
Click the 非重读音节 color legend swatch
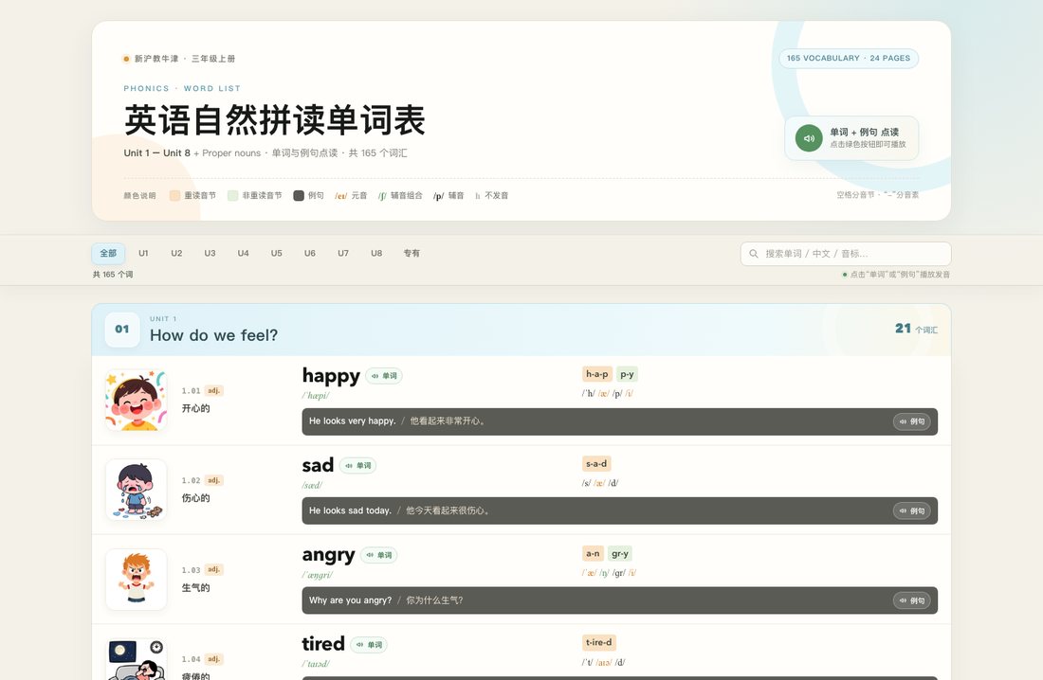[233, 195]
